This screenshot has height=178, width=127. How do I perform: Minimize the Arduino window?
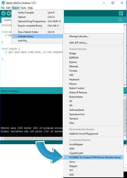(104, 3)
